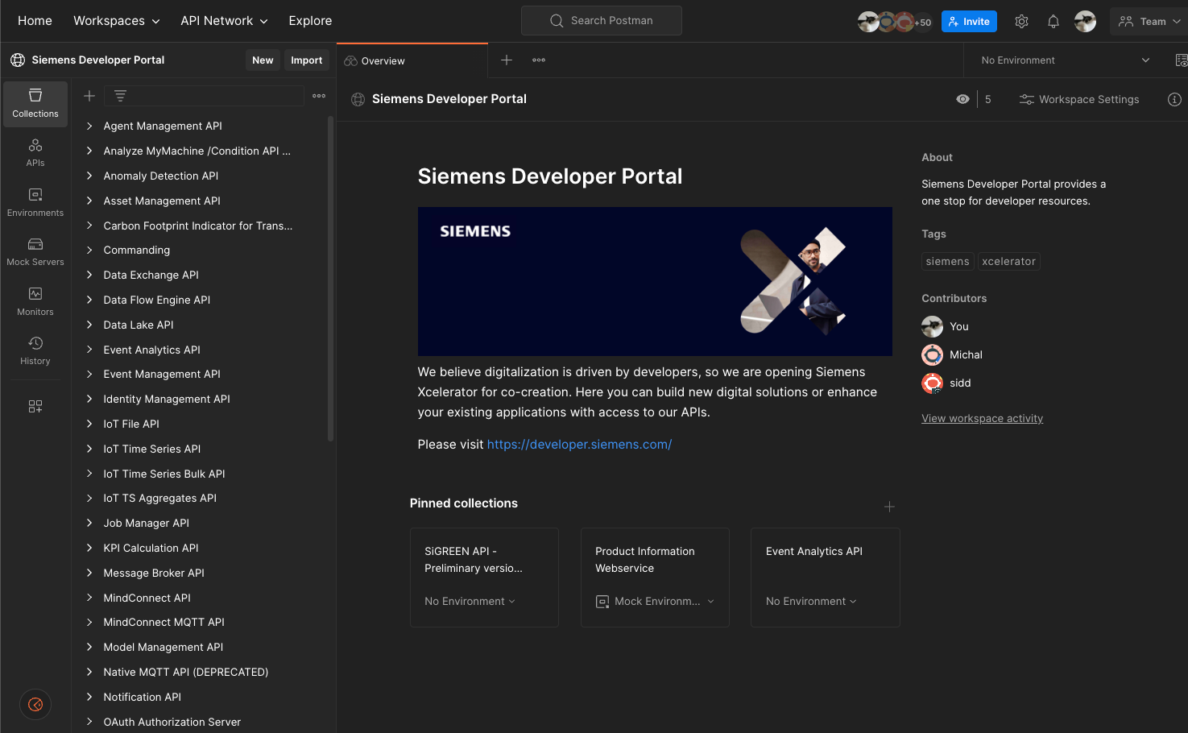This screenshot has width=1188, height=733.
Task: Click your profile avatar in top bar
Action: click(1085, 22)
